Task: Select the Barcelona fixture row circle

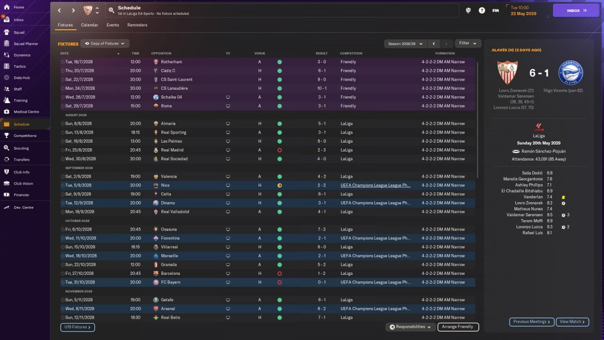Action: coord(62,273)
